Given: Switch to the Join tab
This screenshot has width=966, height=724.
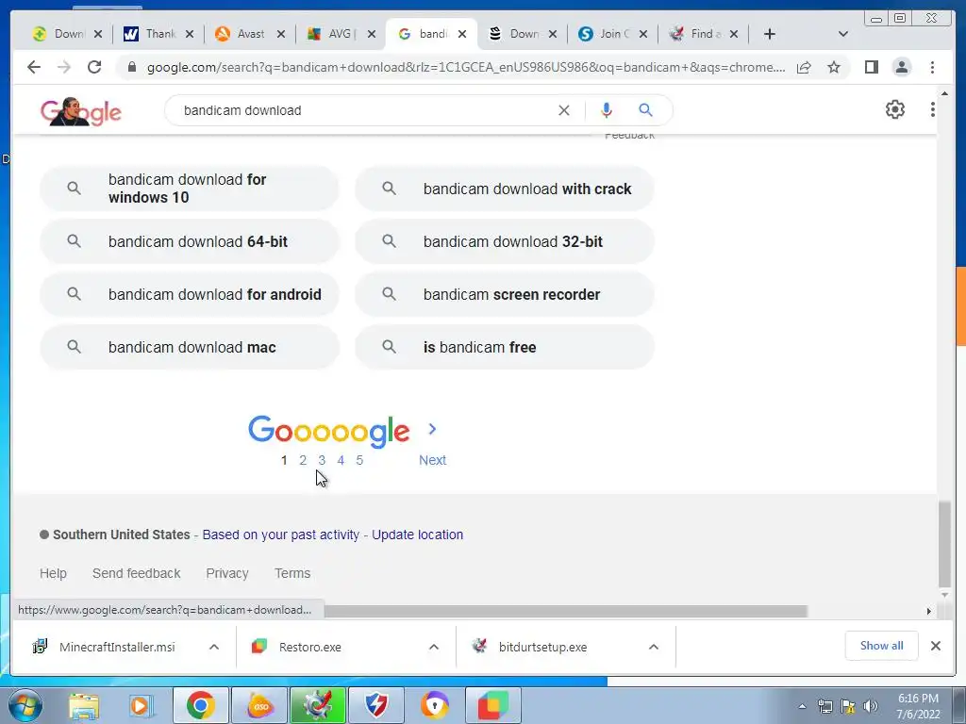Looking at the screenshot, I should pos(611,34).
